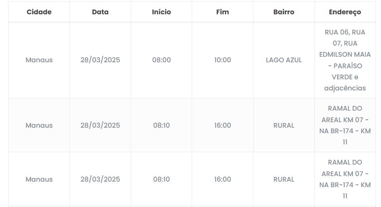Click the LAGO AZUL neighborhood cell

284,60
